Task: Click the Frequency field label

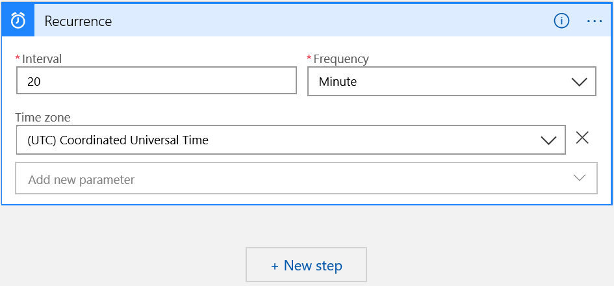Action: click(x=341, y=59)
